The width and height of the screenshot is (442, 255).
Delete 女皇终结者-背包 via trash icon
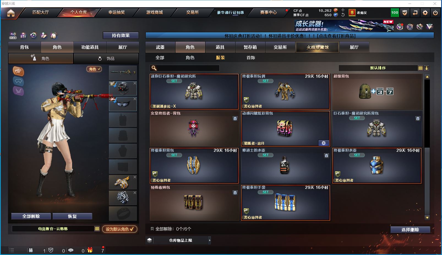[x=235, y=119]
